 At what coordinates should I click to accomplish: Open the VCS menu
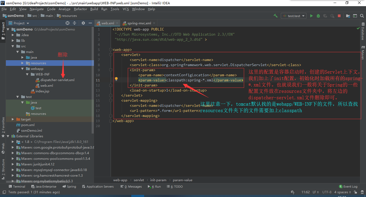126,9
